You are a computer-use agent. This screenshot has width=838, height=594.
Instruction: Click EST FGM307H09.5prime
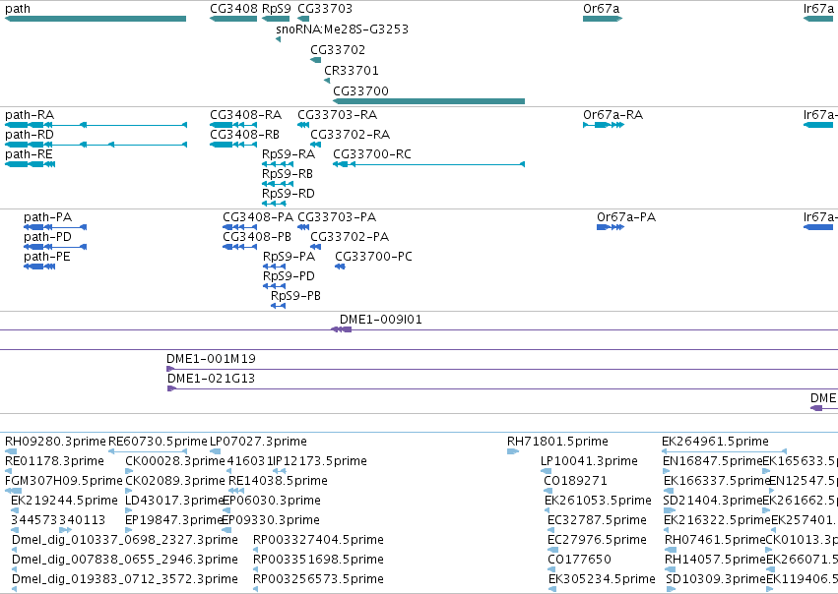point(14,491)
